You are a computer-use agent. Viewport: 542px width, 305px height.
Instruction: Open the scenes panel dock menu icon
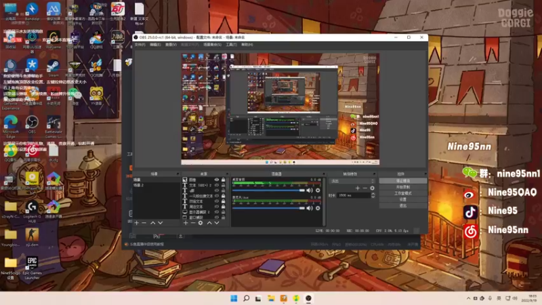(x=178, y=174)
